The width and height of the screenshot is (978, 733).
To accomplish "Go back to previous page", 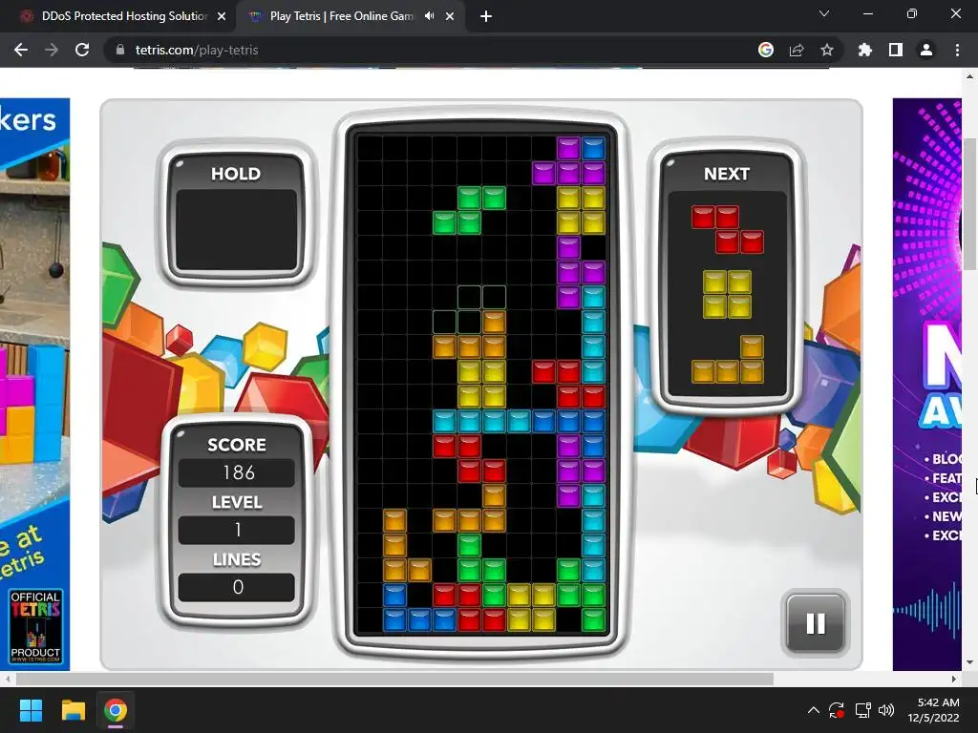I will (x=21, y=50).
